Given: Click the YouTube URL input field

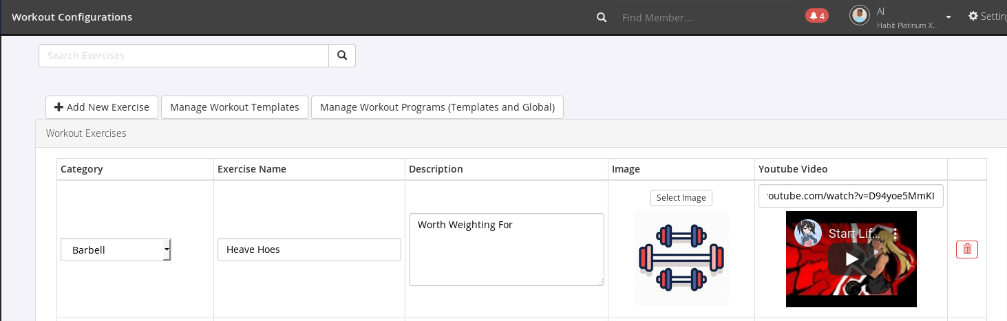Looking at the screenshot, I should (x=851, y=196).
